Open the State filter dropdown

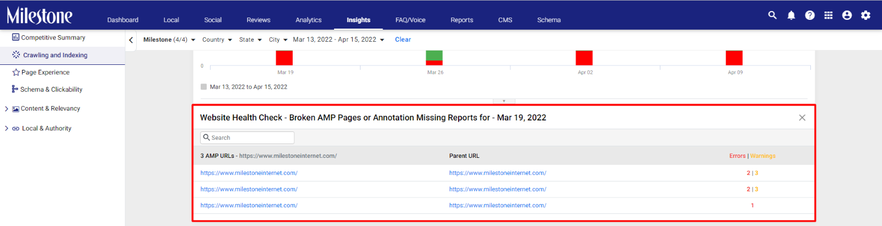click(x=250, y=40)
